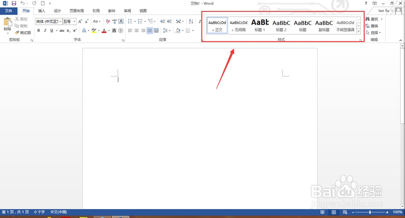Switch to the 页面布局 tab
The width and height of the screenshot is (405, 218).
point(77,11)
